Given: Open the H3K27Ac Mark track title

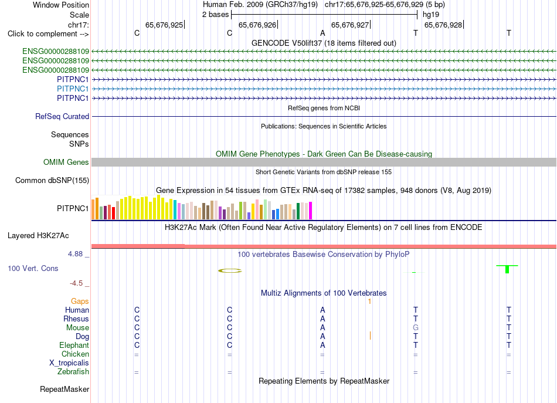Looking at the screenshot, I should pyautogui.click(x=324, y=227).
